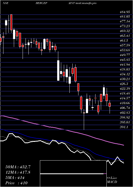
Task: Click the 449.77 price level label
Action: [x=124, y=55]
